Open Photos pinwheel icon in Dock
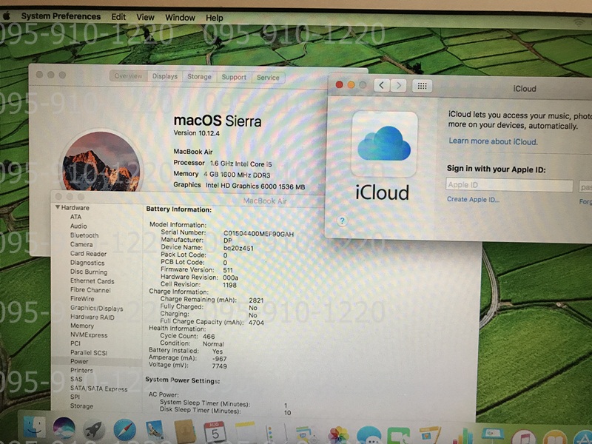 point(338,435)
